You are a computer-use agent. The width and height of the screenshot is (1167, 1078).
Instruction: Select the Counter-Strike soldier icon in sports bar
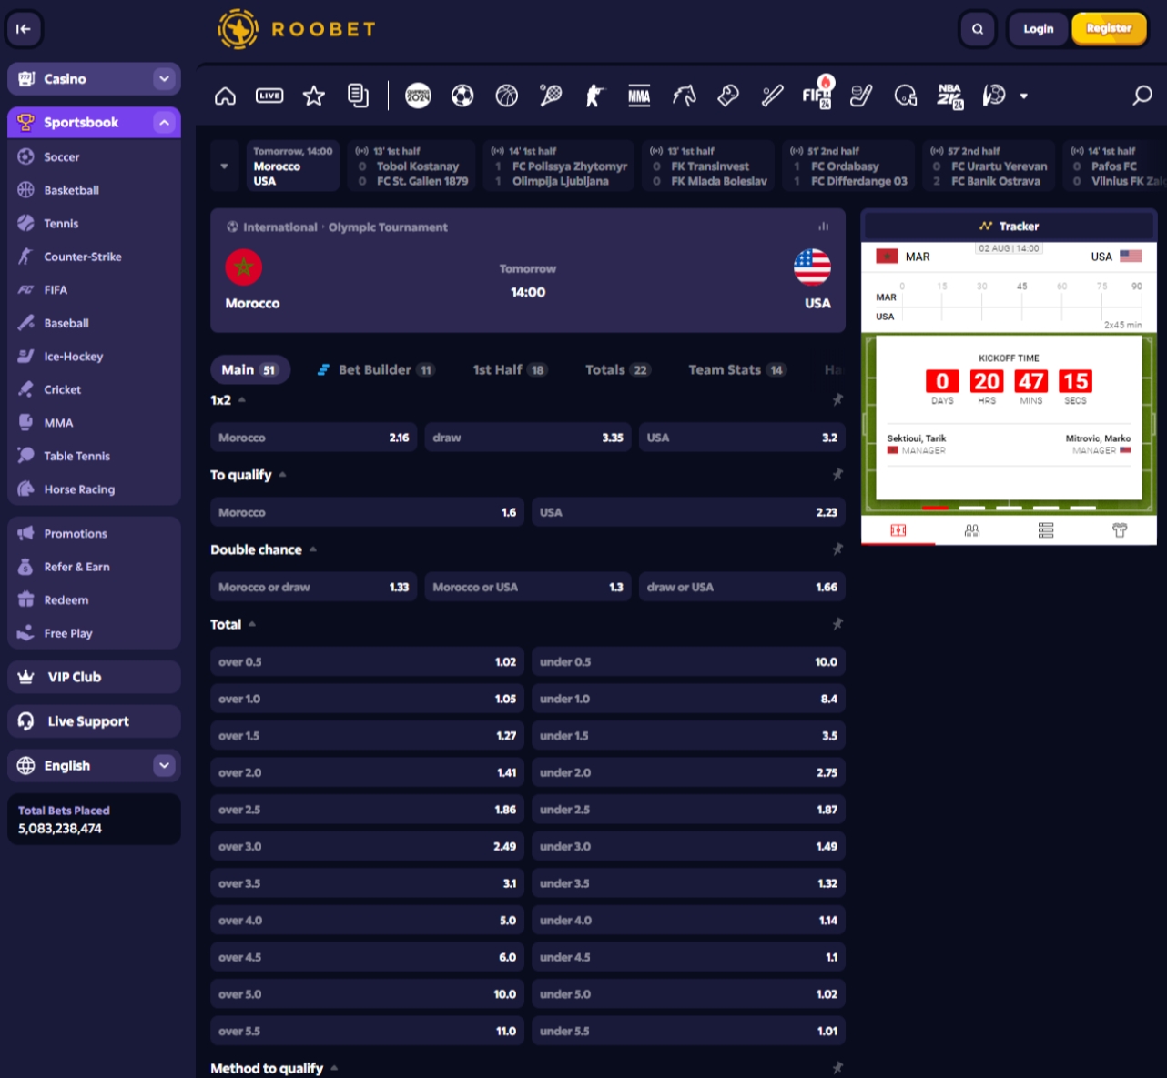click(594, 96)
